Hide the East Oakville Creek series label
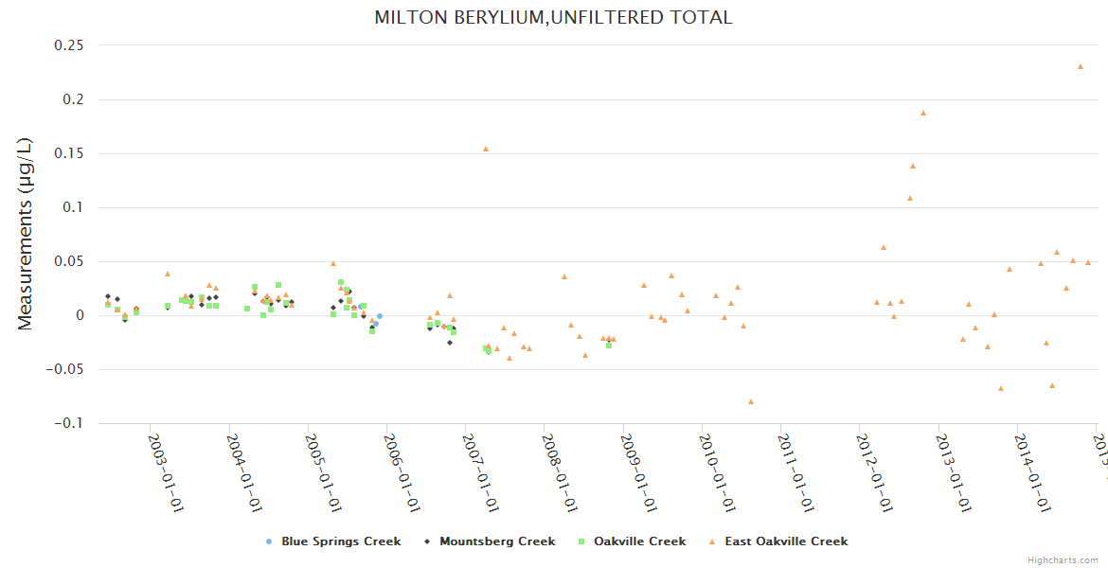Screen dimensions: 1108x568 786,541
